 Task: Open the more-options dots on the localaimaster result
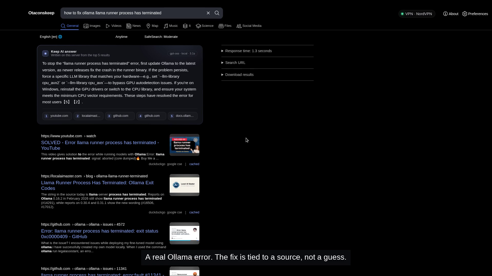pyautogui.click(x=186, y=213)
